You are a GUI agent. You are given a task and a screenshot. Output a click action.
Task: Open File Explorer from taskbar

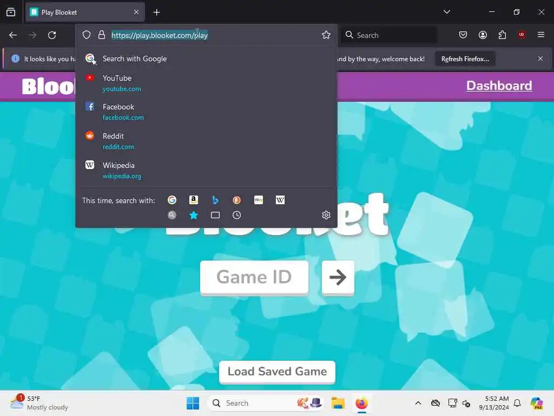[338, 403]
